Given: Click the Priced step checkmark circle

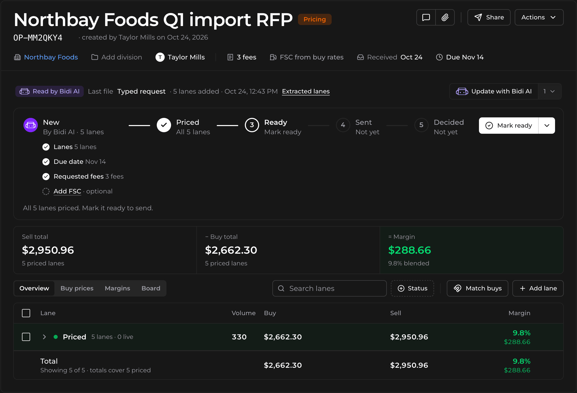Looking at the screenshot, I should coord(164,125).
